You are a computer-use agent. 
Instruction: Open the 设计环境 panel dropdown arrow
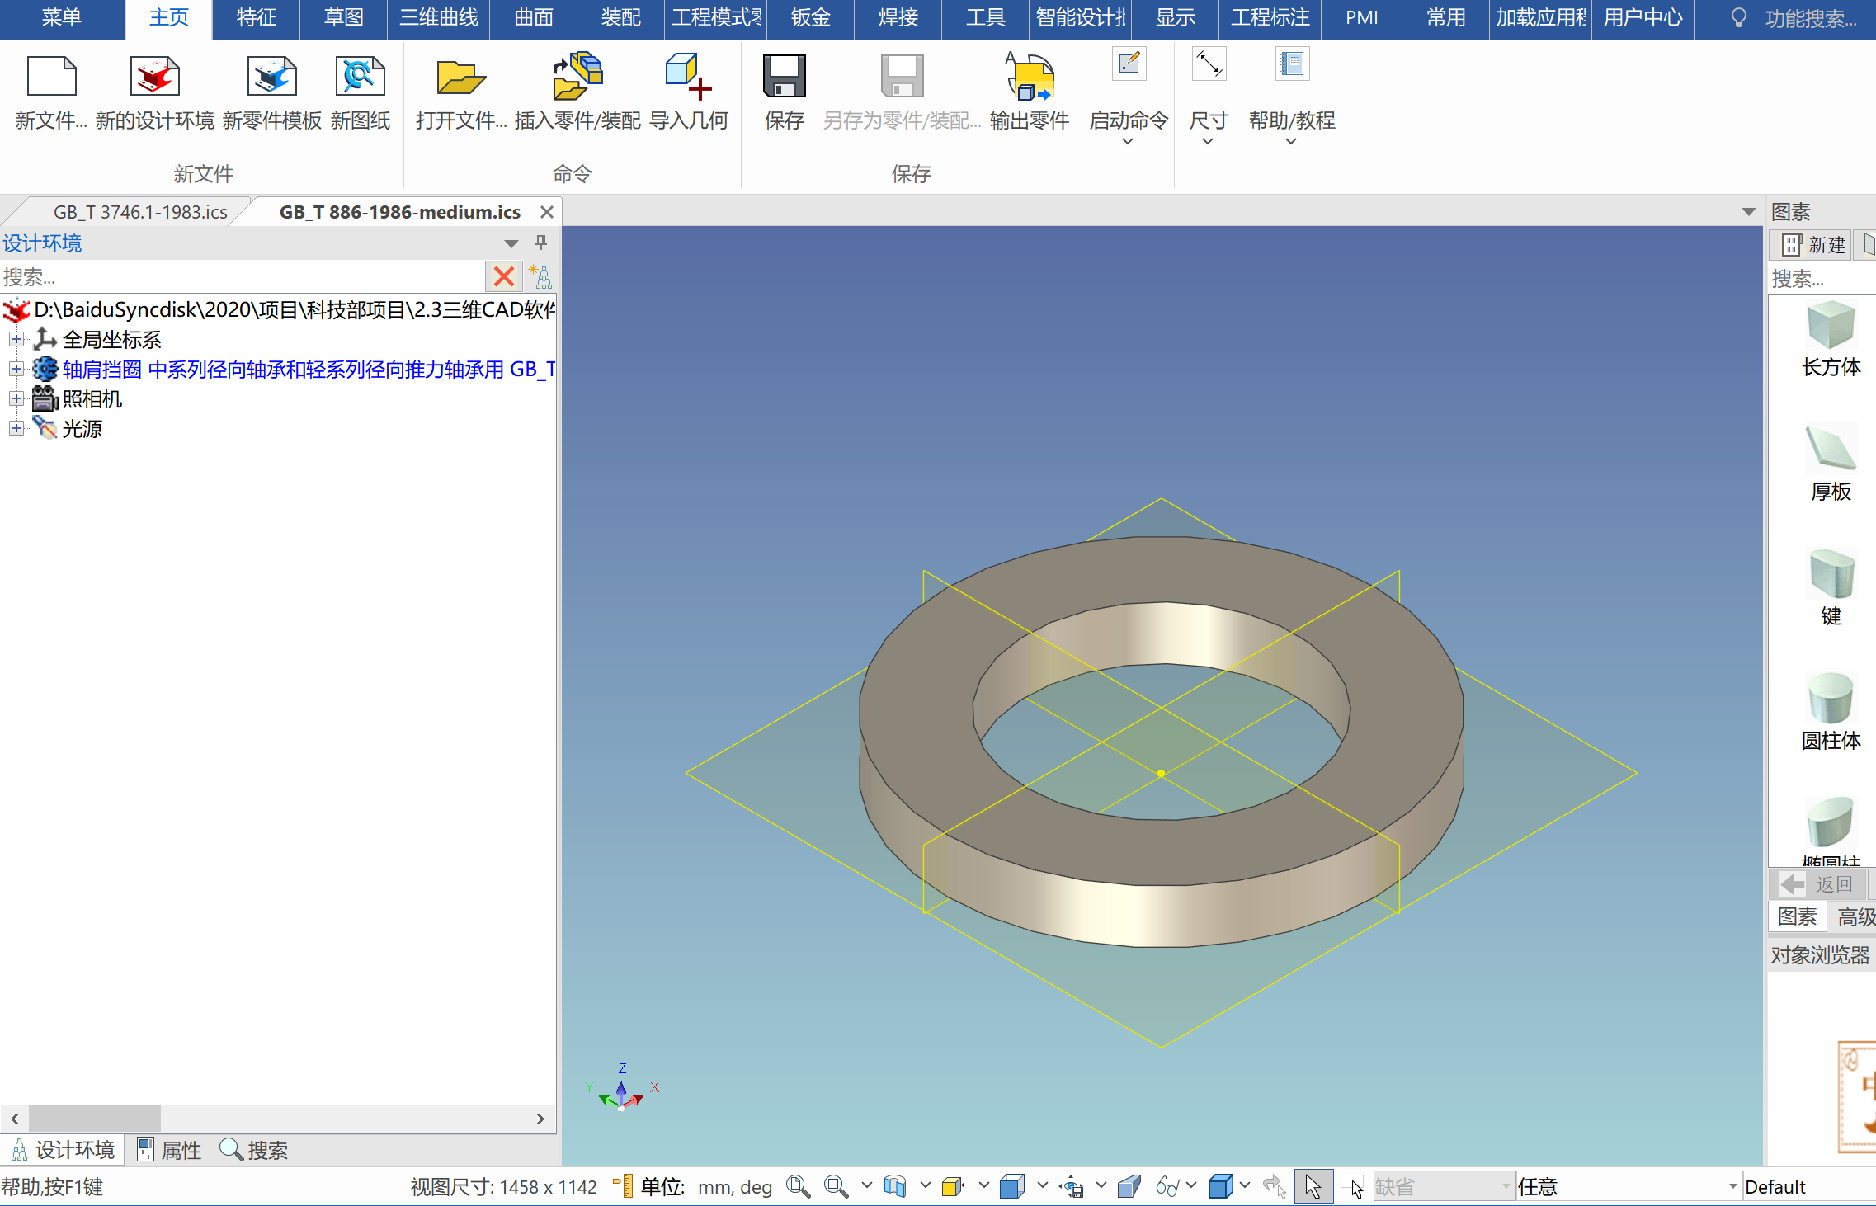(511, 243)
